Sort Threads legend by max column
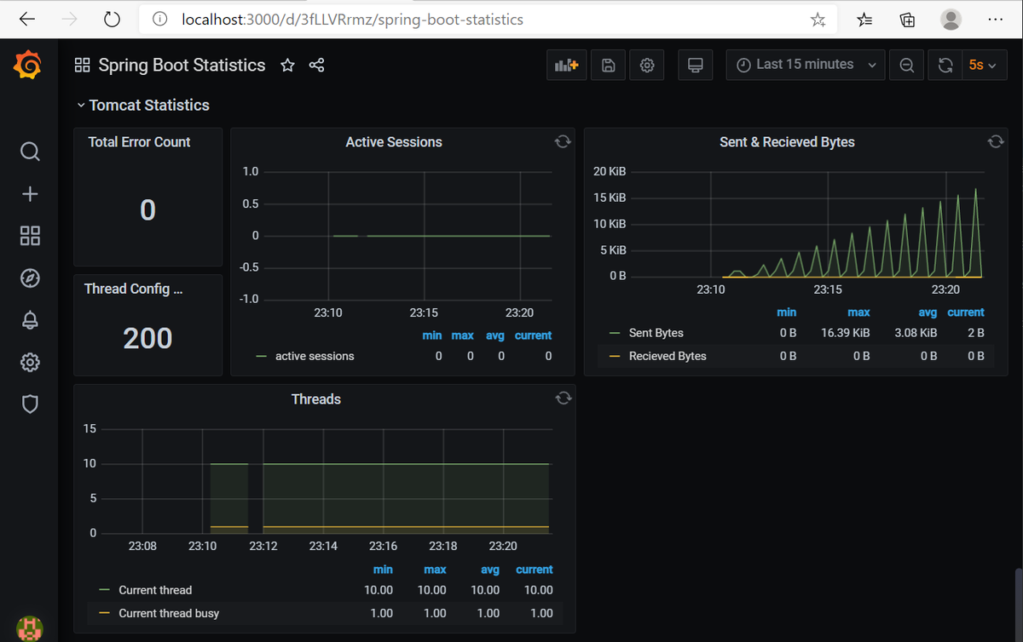This screenshot has height=642, width=1023. pos(435,570)
